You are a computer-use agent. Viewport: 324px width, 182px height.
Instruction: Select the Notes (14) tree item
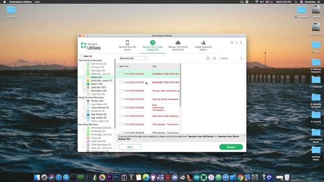click(x=96, y=77)
